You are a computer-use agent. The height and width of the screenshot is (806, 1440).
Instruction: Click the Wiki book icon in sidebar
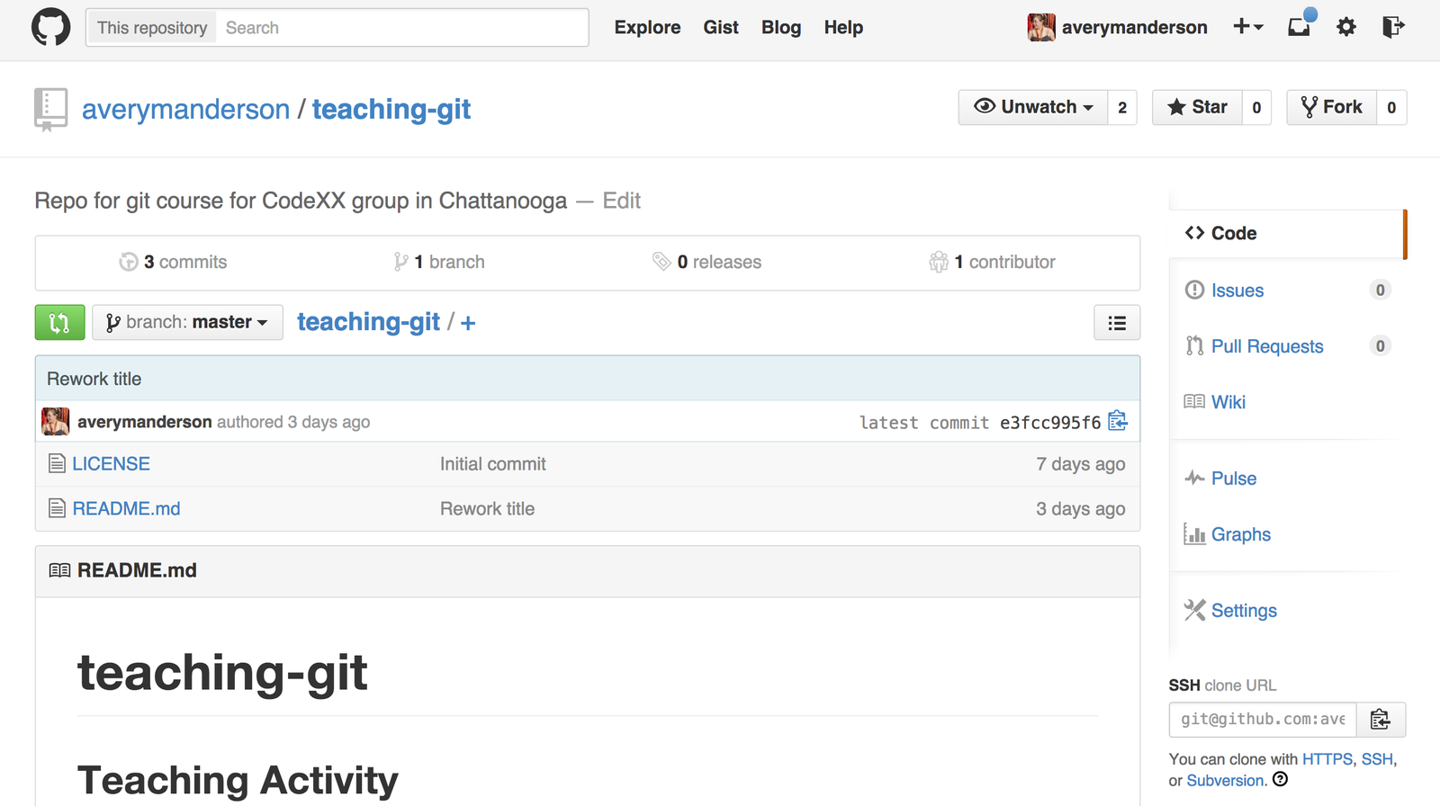1194,401
